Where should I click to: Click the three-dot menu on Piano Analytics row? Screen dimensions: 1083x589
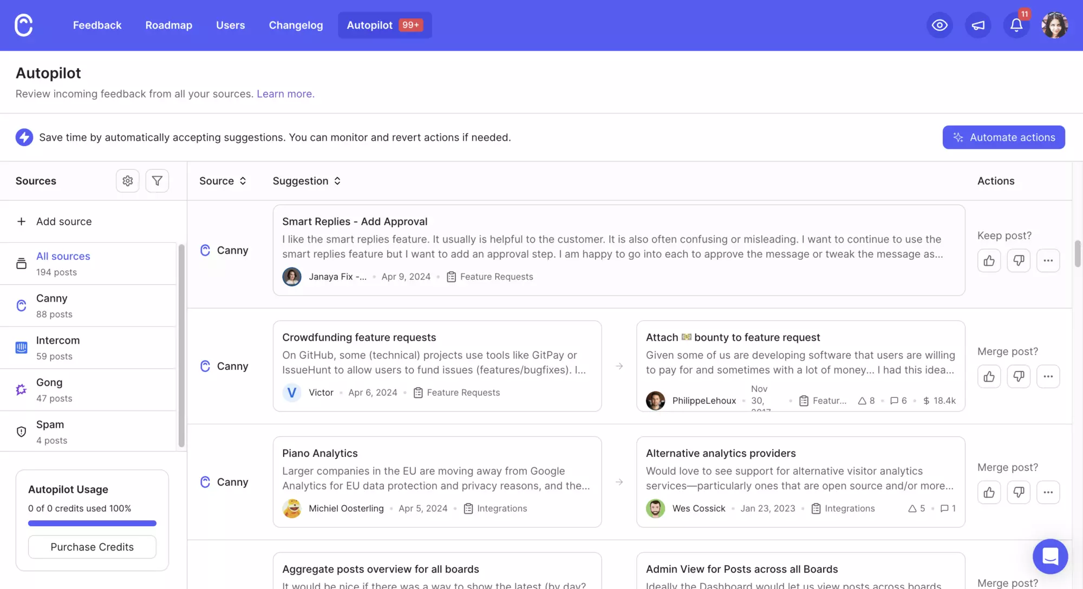pos(1047,493)
